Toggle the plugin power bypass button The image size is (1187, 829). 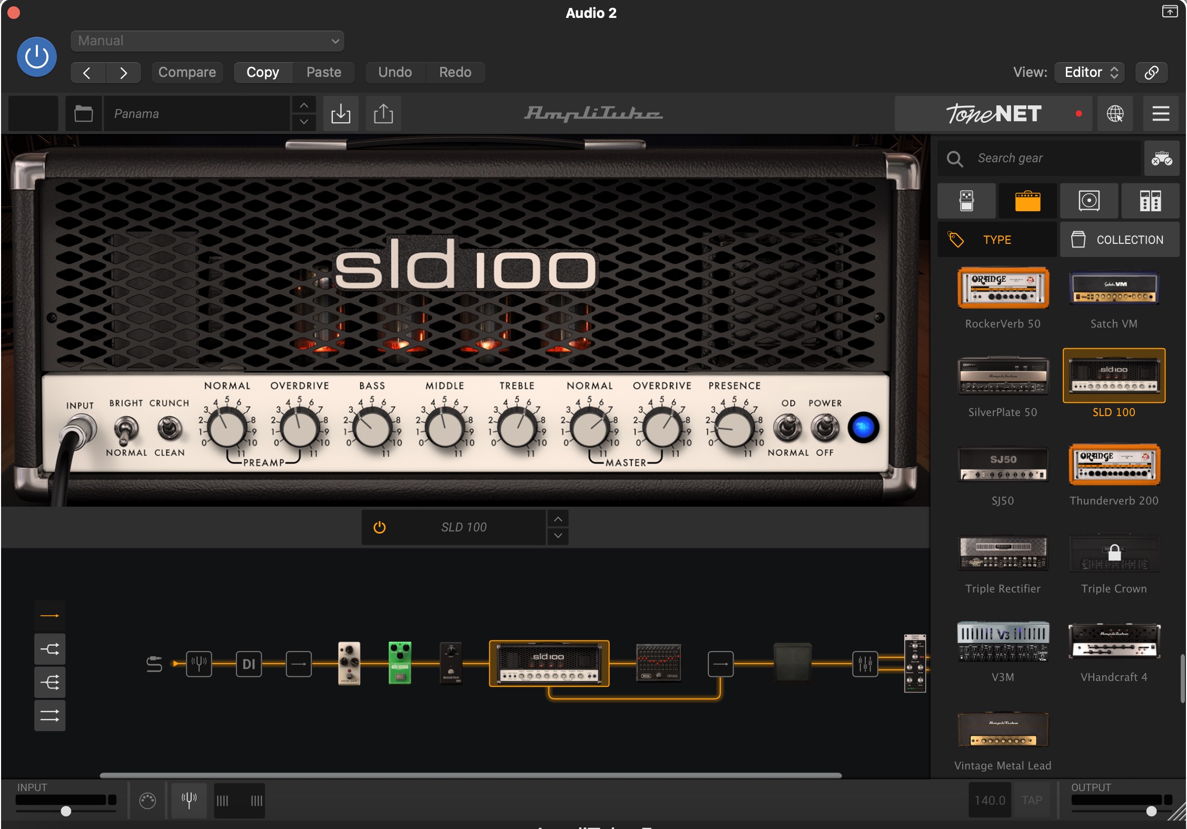tap(37, 57)
